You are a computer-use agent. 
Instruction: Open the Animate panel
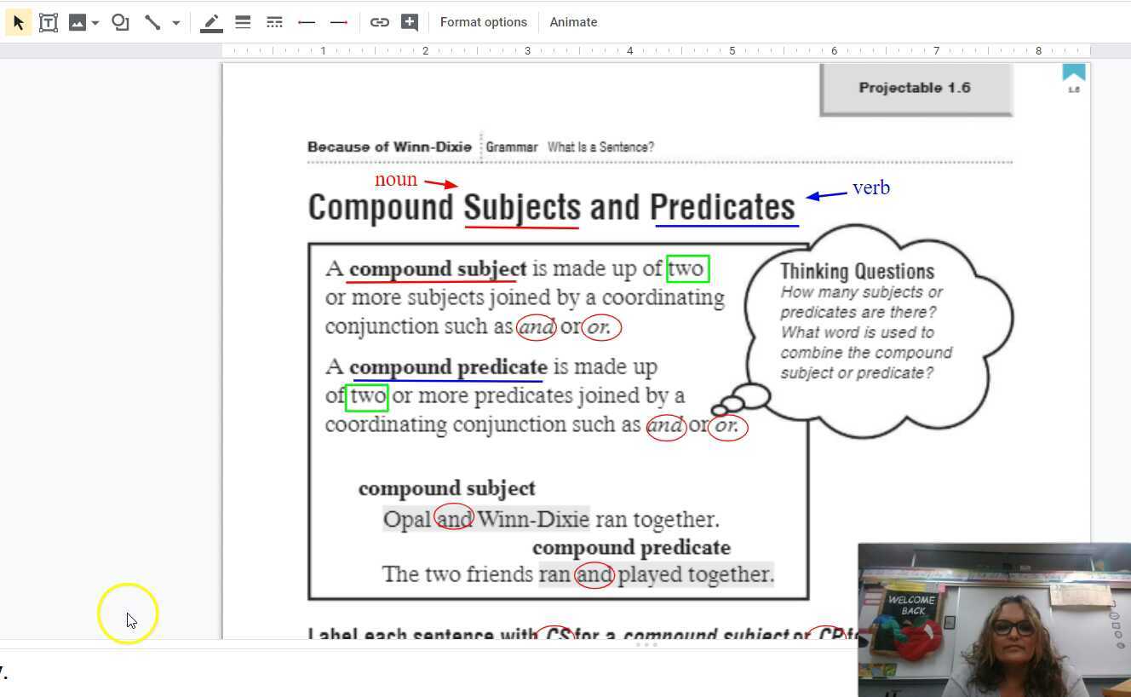coord(572,21)
